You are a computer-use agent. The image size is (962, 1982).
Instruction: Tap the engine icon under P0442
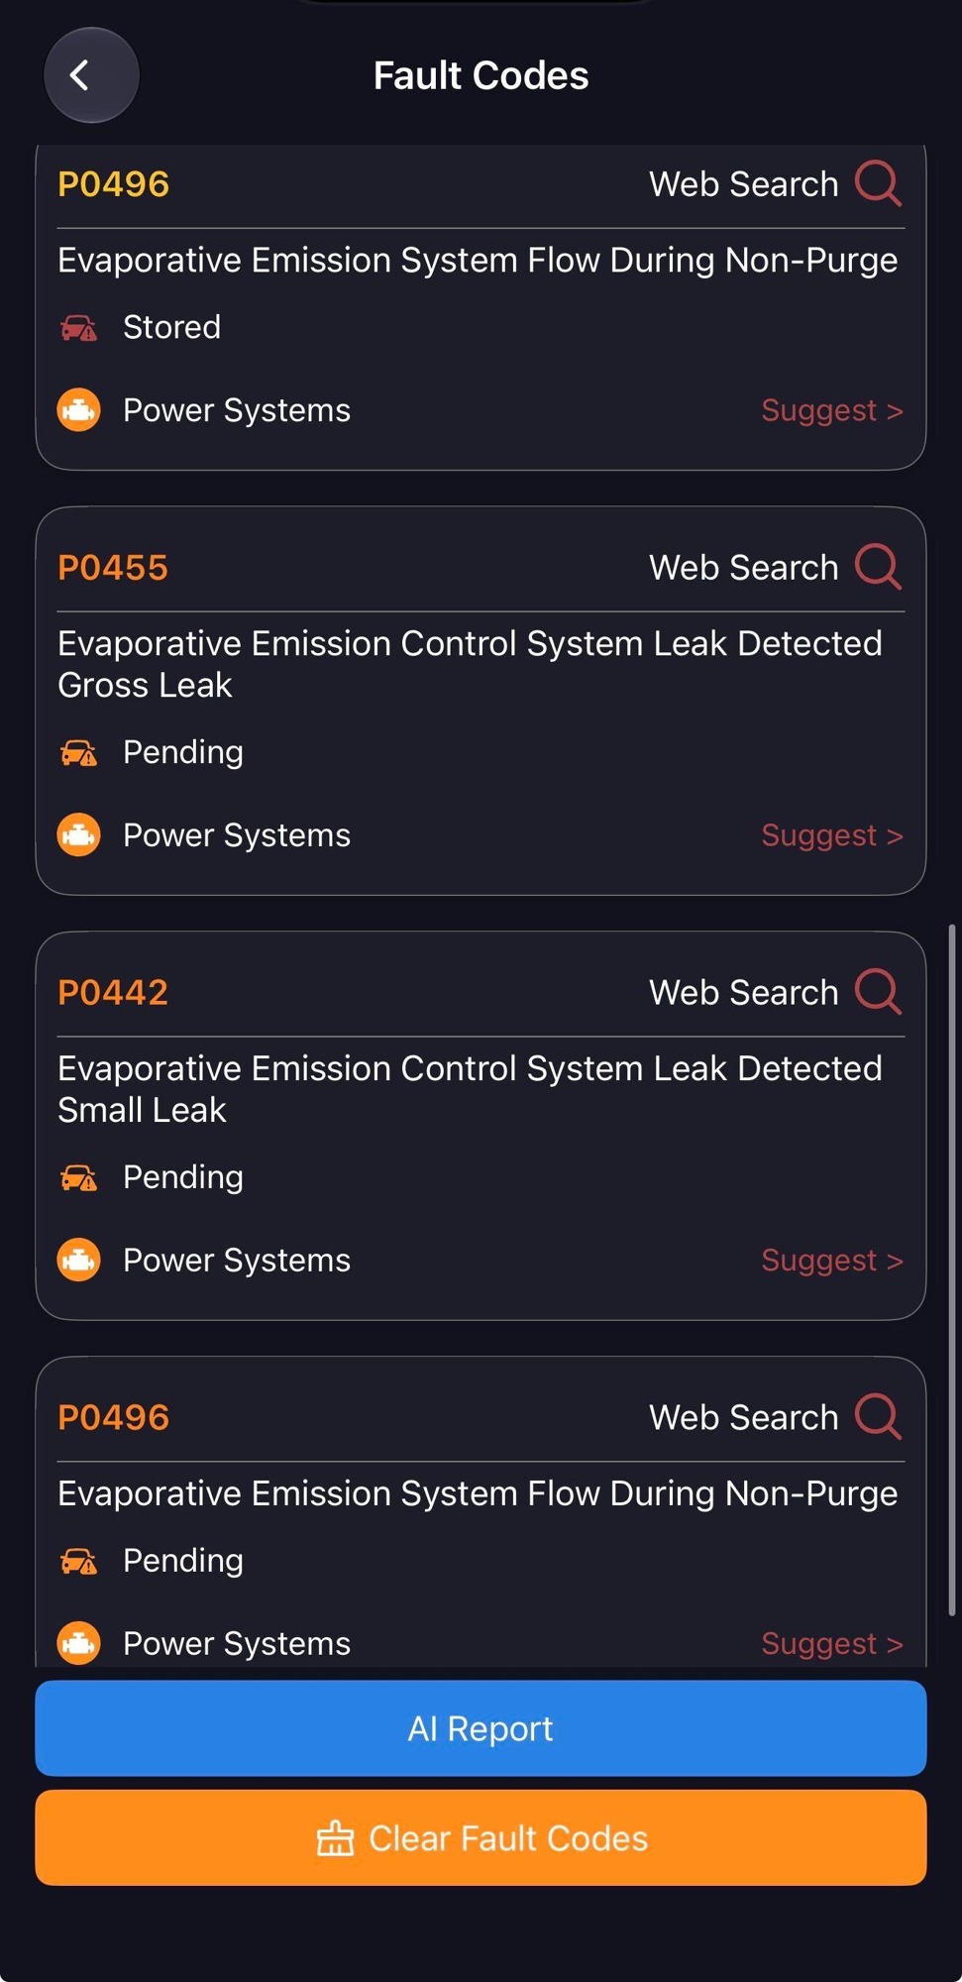pyautogui.click(x=78, y=1260)
